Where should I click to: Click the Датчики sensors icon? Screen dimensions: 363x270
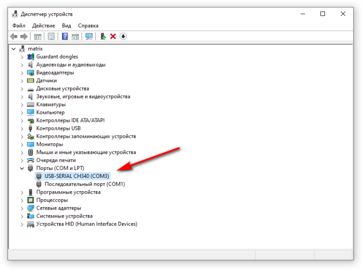coord(31,81)
